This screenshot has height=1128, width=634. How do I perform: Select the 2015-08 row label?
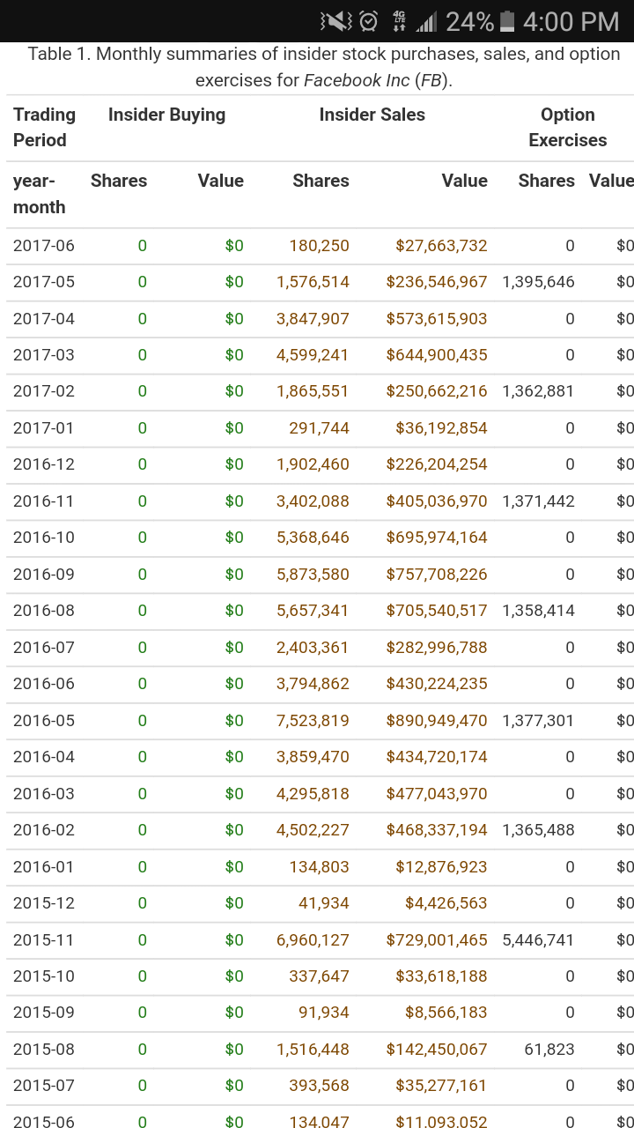[44, 1050]
